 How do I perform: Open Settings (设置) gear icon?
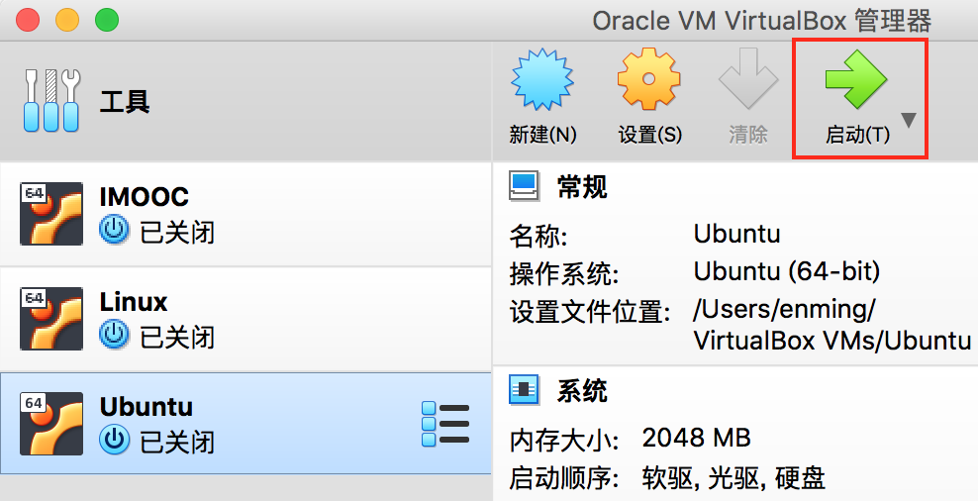648,80
